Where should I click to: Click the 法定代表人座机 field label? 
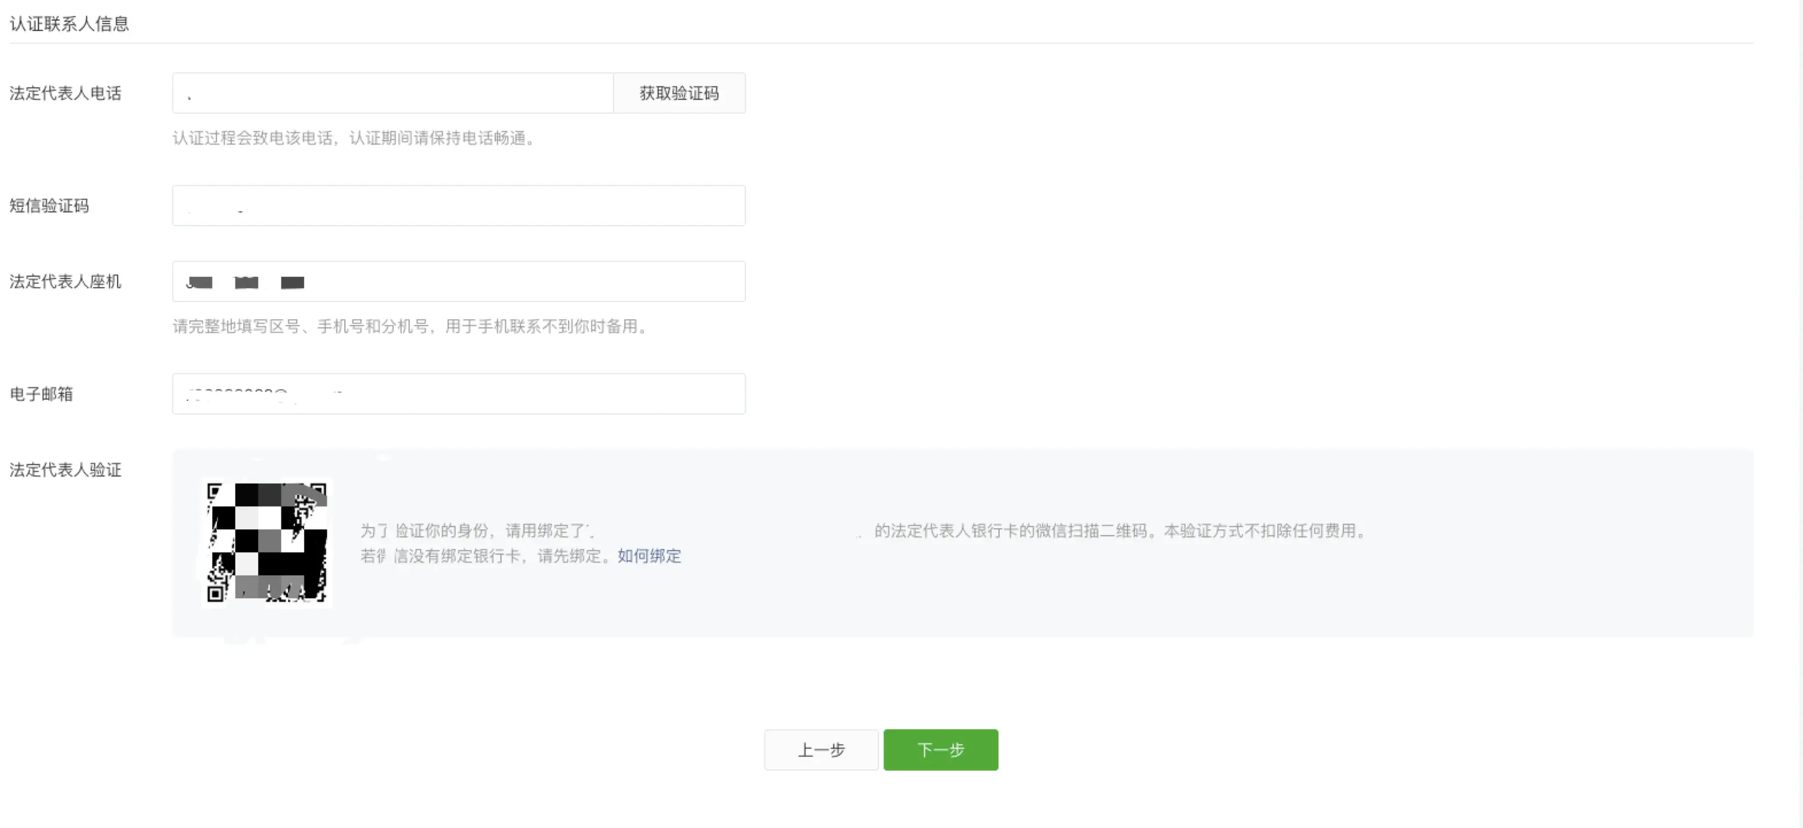tap(65, 282)
